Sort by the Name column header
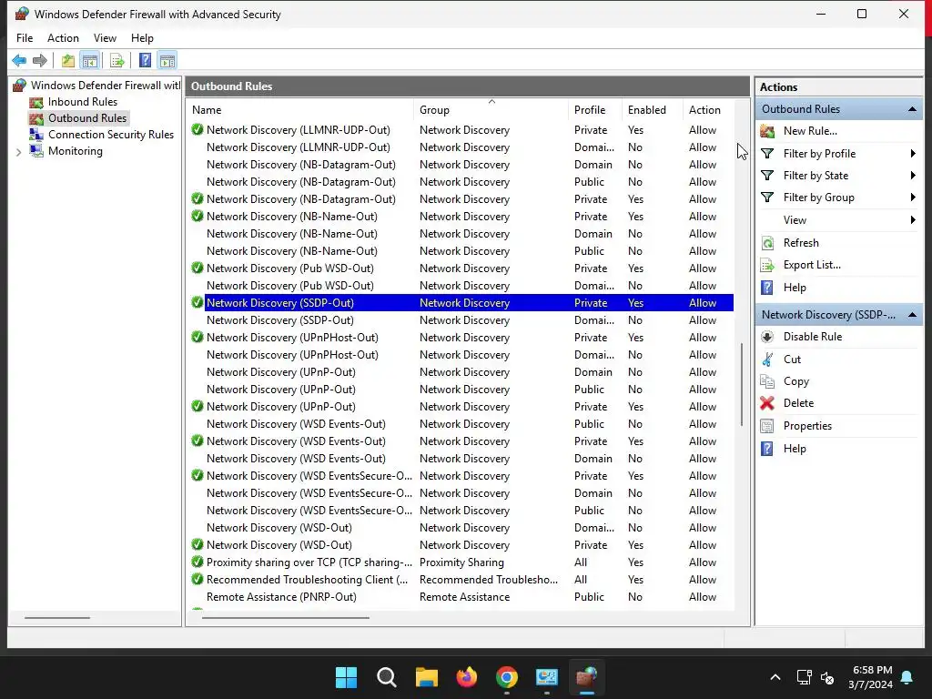The width and height of the screenshot is (932, 699). tap(299, 110)
